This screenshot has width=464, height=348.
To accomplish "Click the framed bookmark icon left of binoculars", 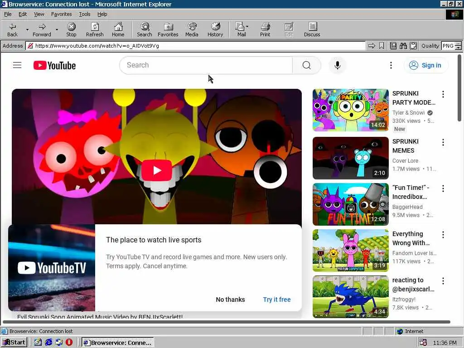I will (x=393, y=46).
